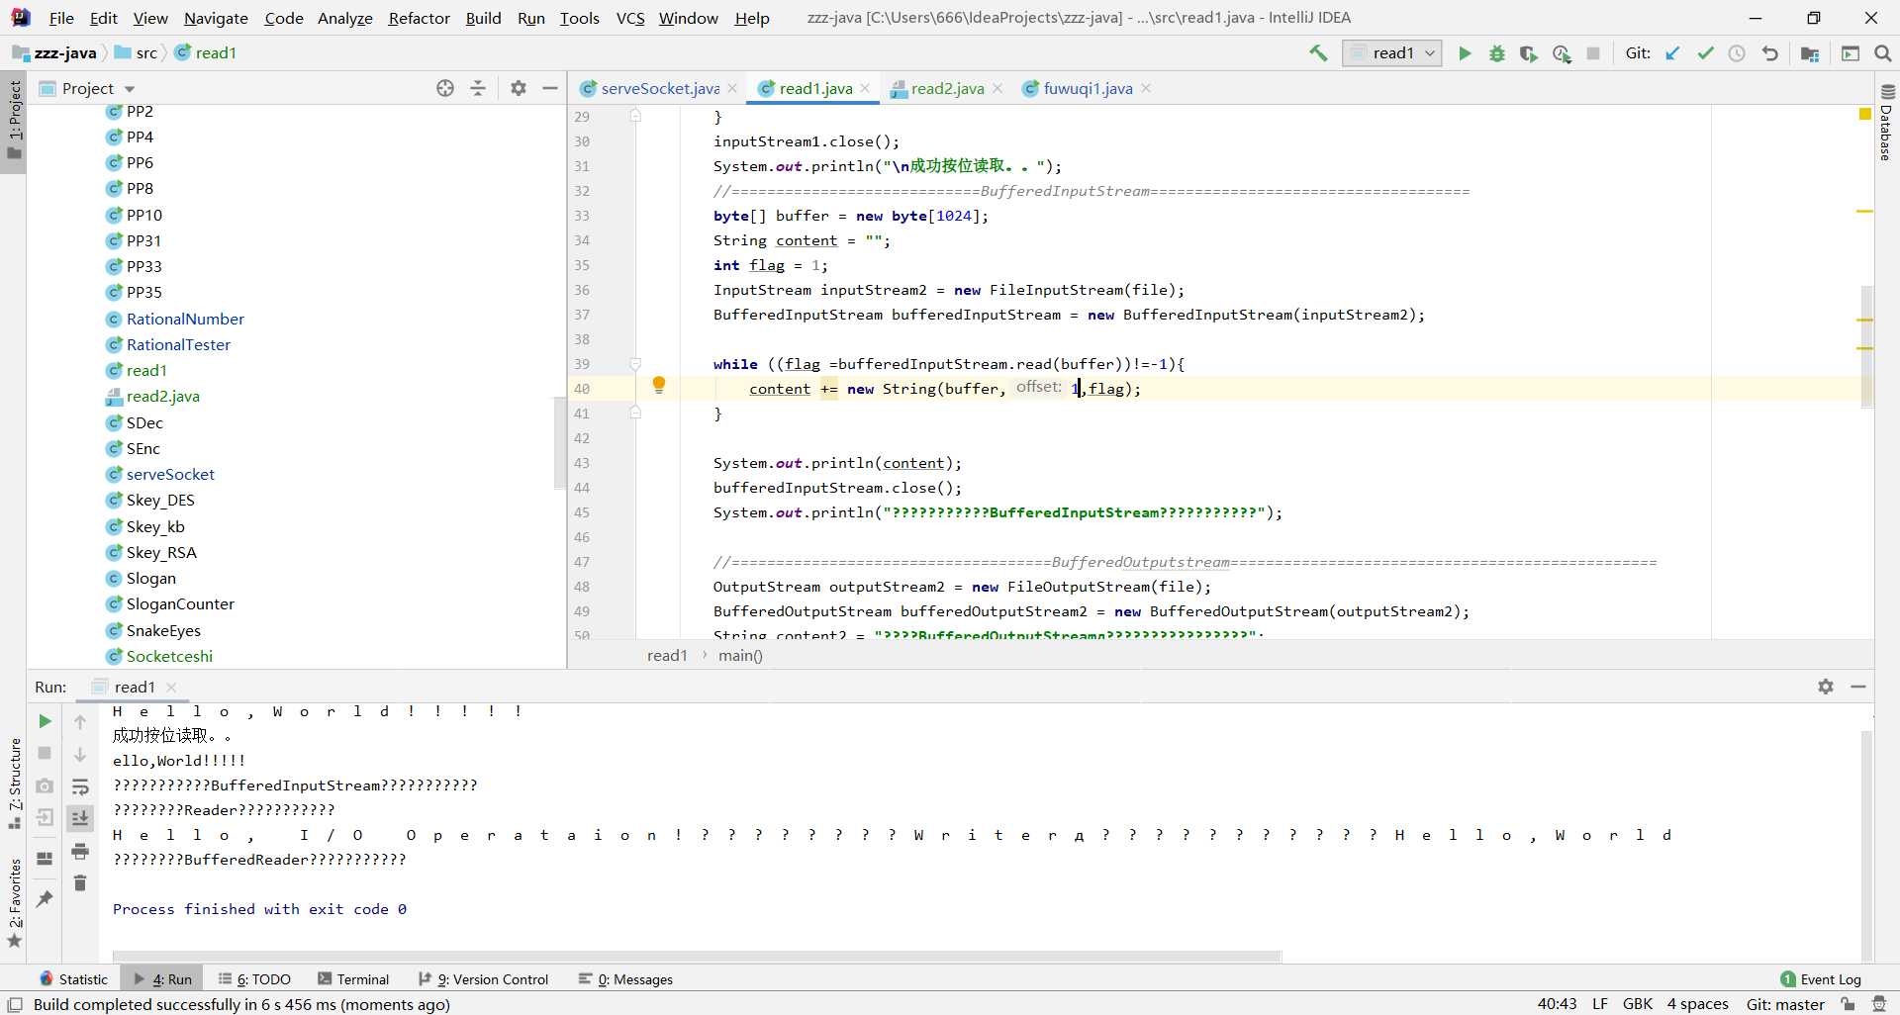The width and height of the screenshot is (1900, 1015).
Task: Select serveSocket class in project tree
Action: (x=170, y=474)
